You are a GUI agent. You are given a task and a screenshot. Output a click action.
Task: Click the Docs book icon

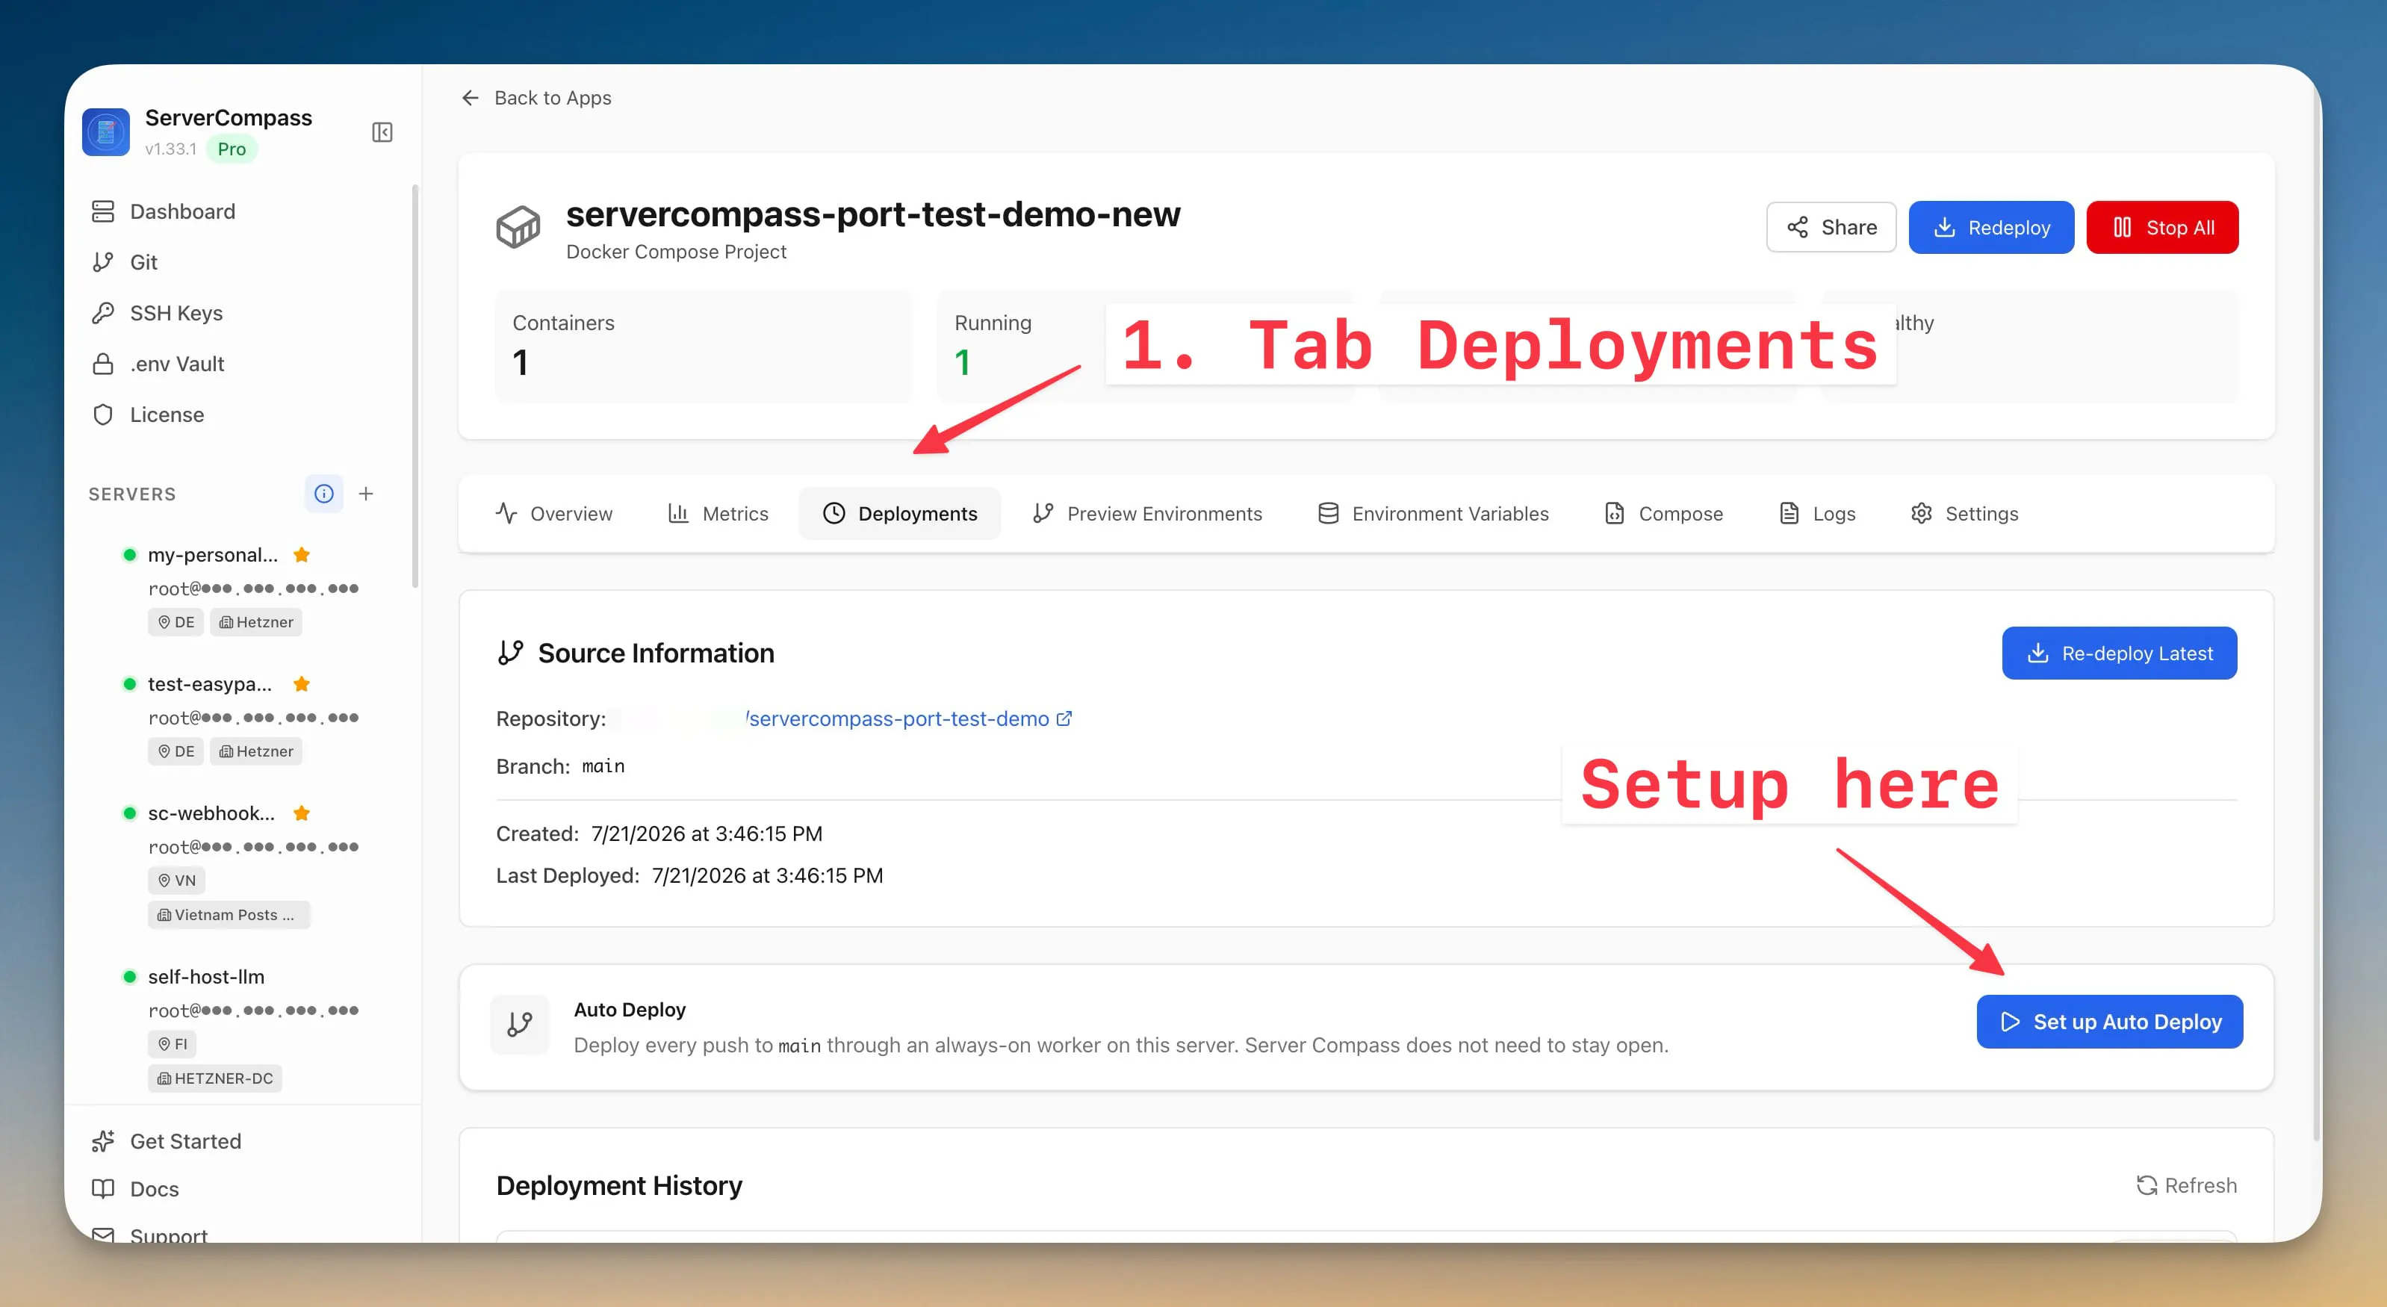click(x=103, y=1188)
